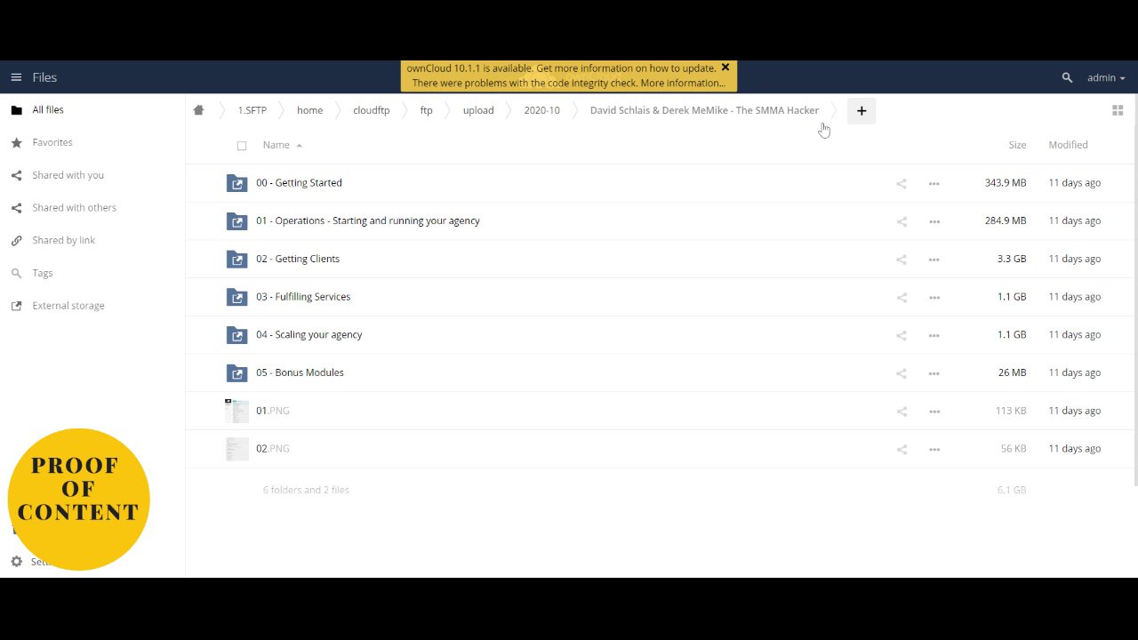Screen dimensions: 1138x640
Task: Open more actions for 02 - Getting Clients
Action: pos(934,260)
